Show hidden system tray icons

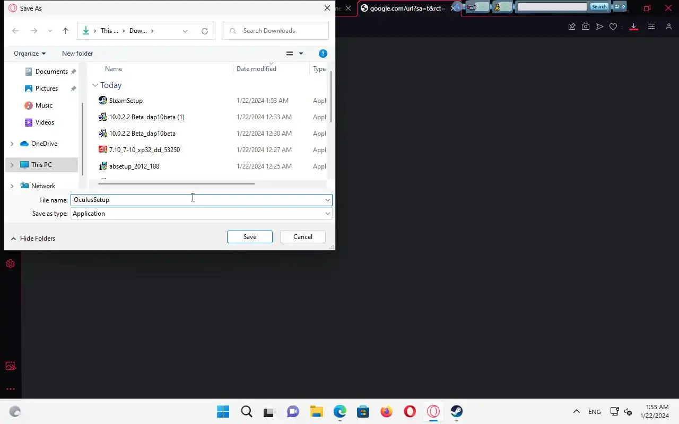[577, 411]
